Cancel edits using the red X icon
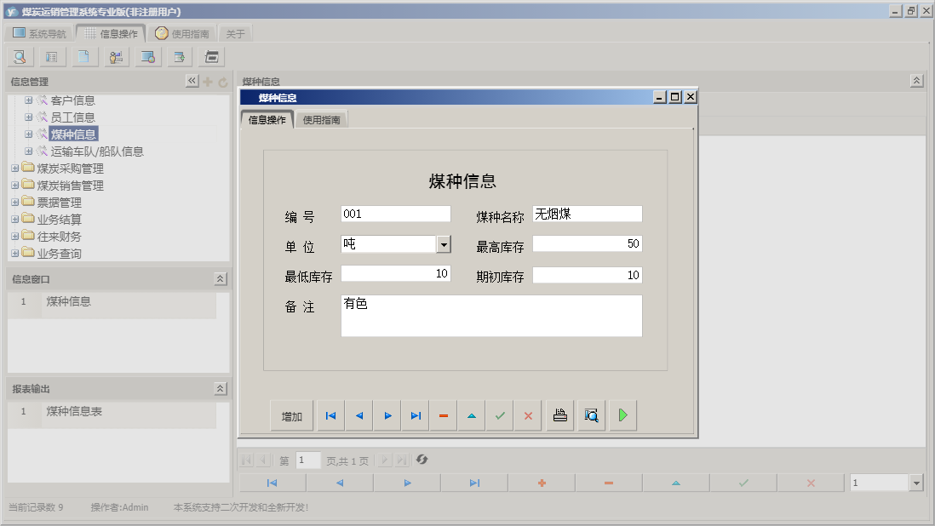The image size is (935, 526). click(528, 415)
